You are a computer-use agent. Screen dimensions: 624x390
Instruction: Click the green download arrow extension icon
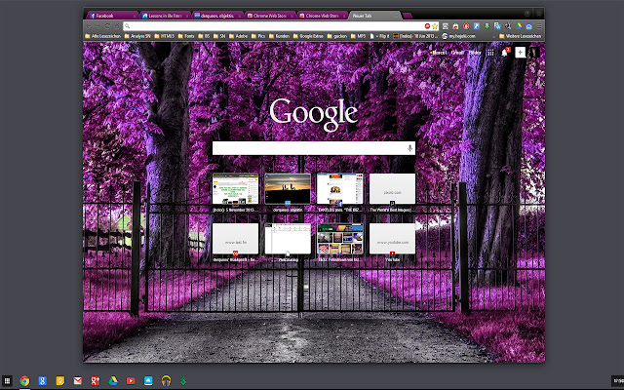pyautogui.click(x=487, y=26)
